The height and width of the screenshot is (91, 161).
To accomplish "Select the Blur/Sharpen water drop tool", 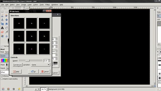I will click(7, 36).
